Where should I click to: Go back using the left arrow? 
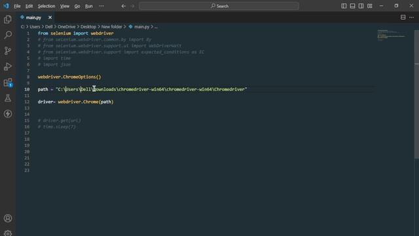[x=124, y=6]
